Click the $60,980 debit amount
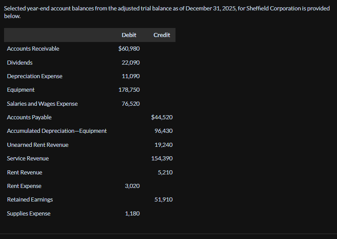The width and height of the screenshot is (337, 239). pos(129,49)
